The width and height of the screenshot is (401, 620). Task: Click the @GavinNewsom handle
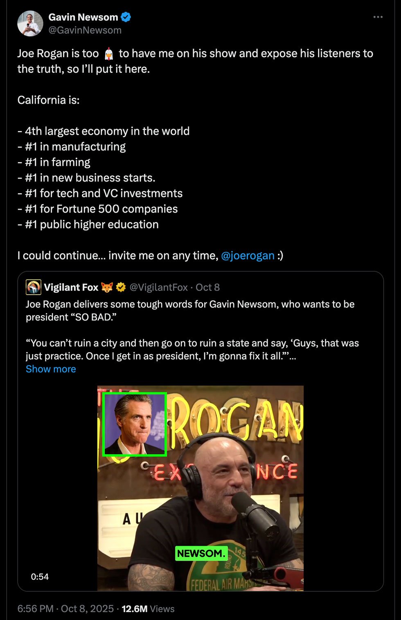[x=85, y=30]
